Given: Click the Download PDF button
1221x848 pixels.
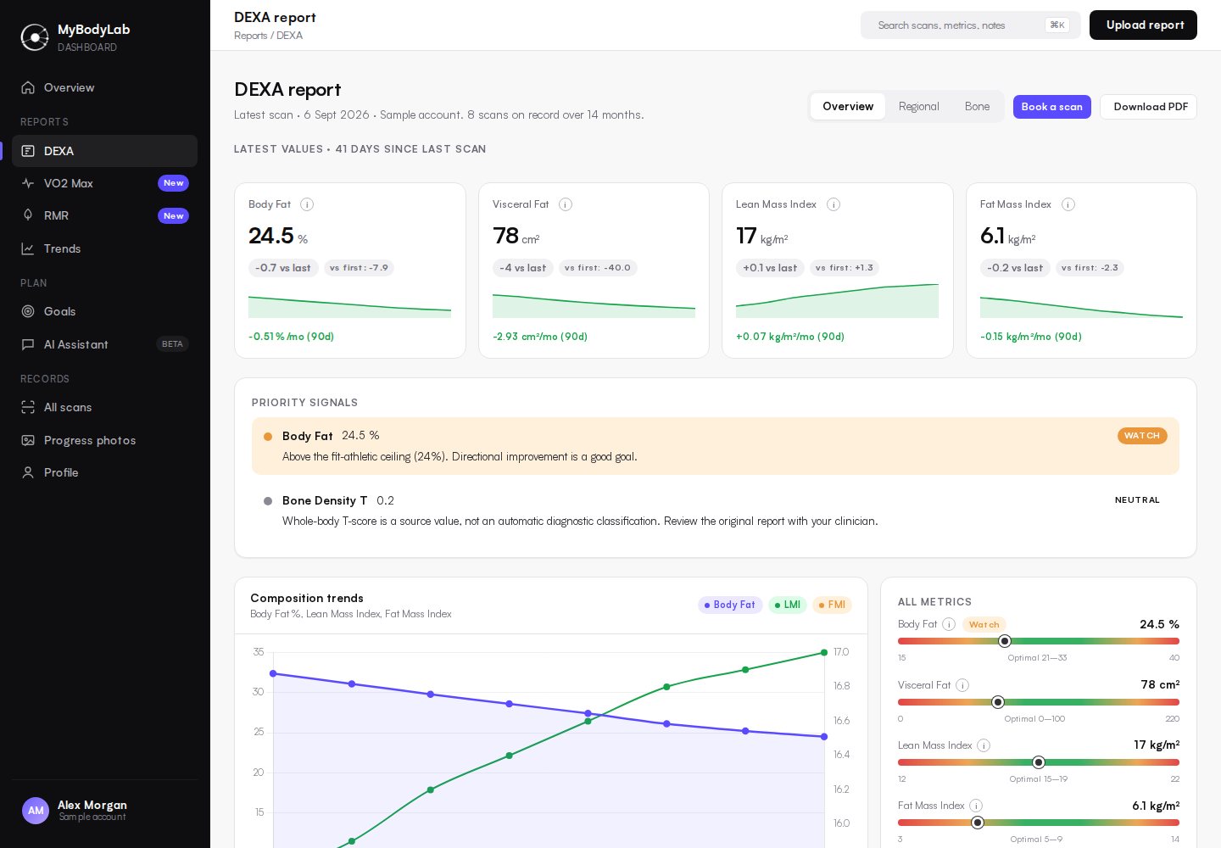Looking at the screenshot, I should (x=1148, y=107).
